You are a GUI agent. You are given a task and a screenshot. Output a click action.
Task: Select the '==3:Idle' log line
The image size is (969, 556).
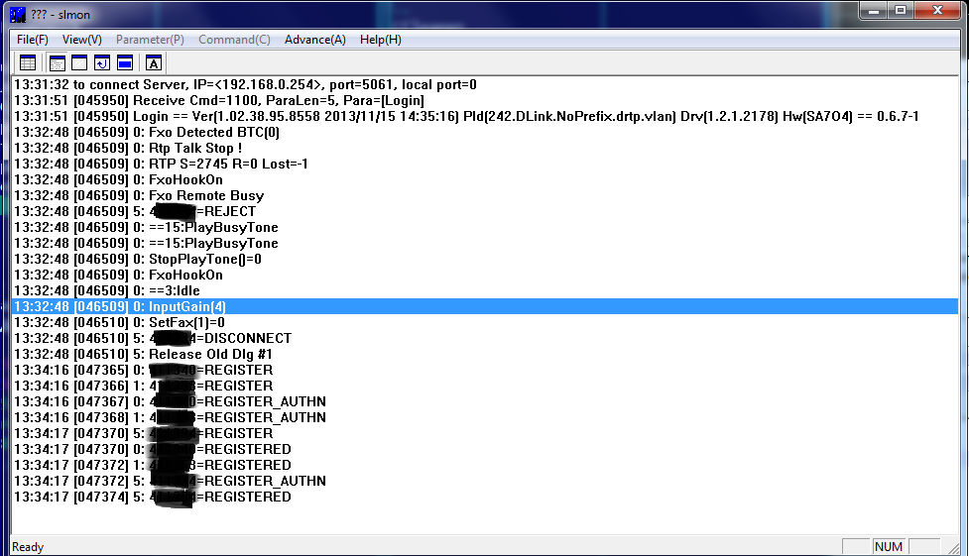(485, 290)
